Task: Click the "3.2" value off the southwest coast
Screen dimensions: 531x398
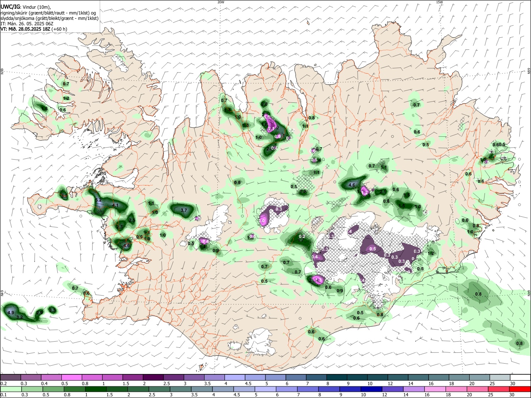Action: tap(19, 317)
